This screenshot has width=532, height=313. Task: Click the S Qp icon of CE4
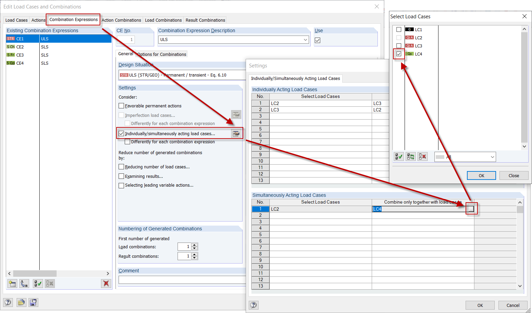tap(11, 63)
